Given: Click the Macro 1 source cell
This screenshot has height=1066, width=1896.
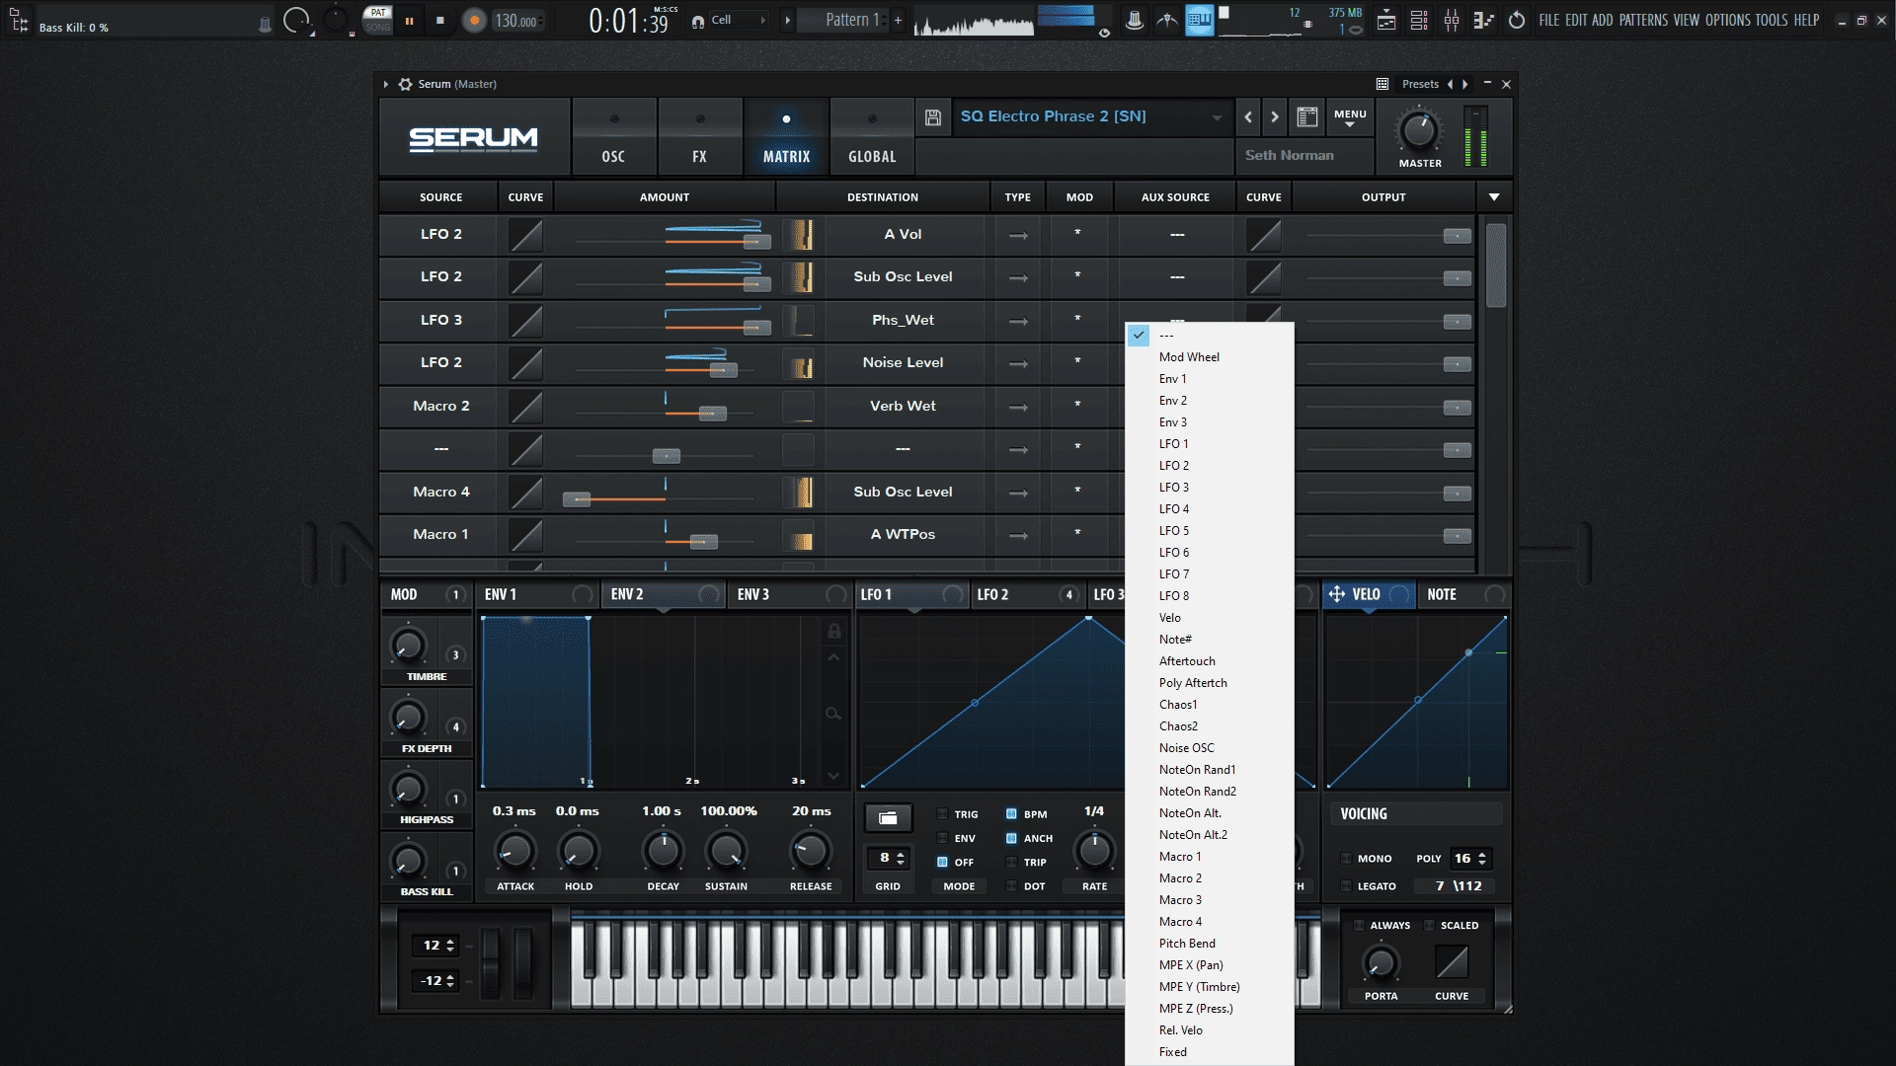Looking at the screenshot, I should point(440,535).
